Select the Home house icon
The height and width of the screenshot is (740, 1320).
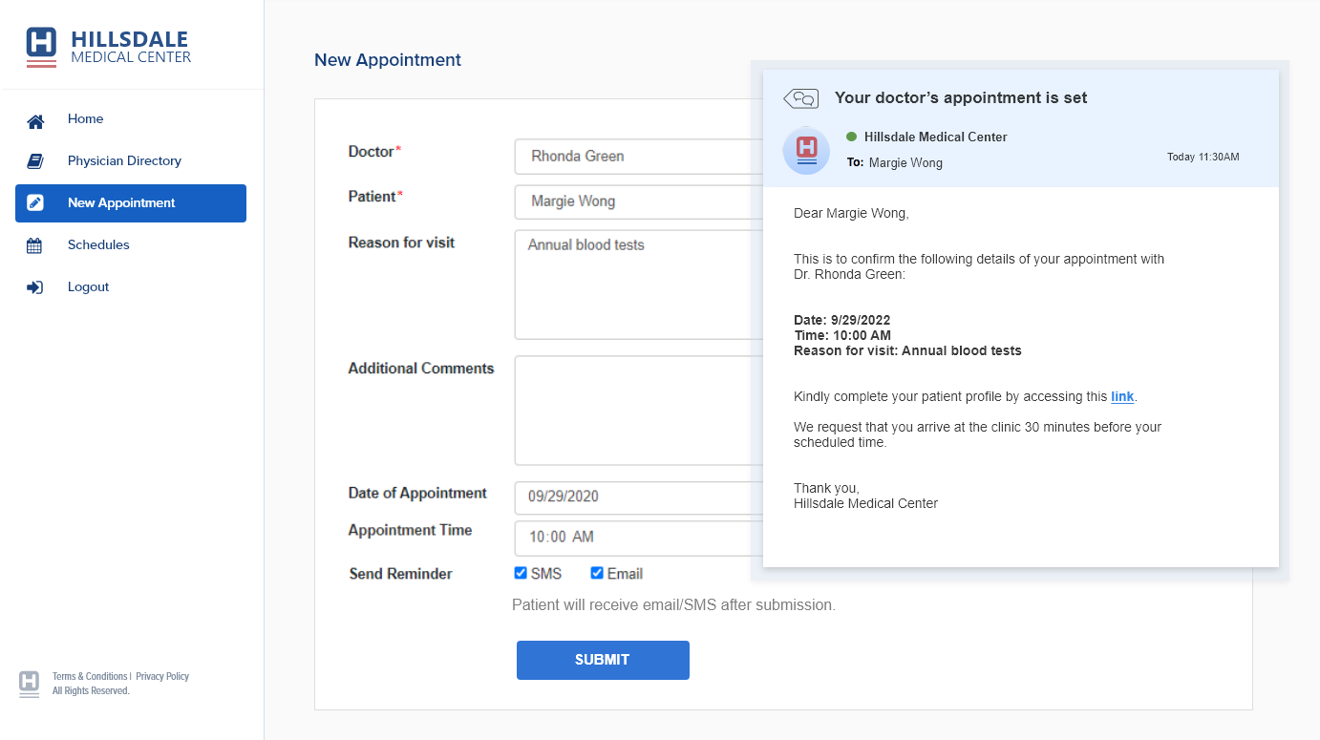(34, 118)
